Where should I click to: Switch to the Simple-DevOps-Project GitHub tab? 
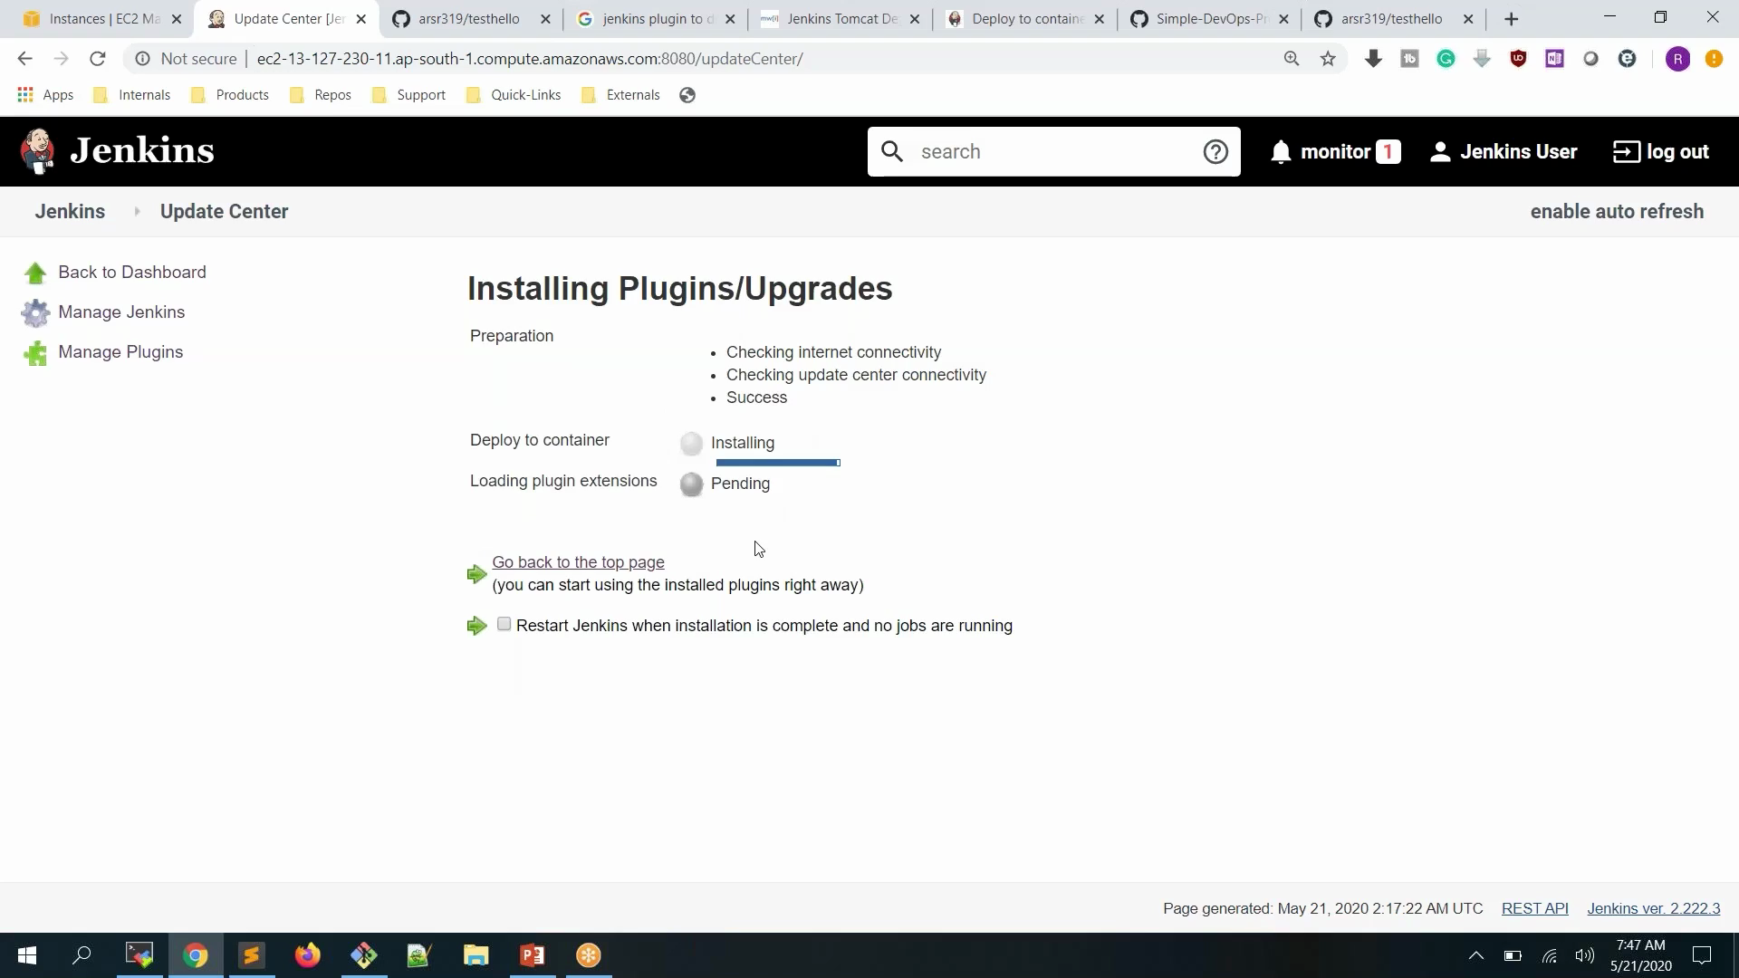(1209, 19)
